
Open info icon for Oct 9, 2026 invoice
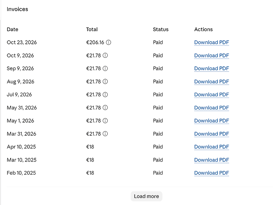(105, 55)
